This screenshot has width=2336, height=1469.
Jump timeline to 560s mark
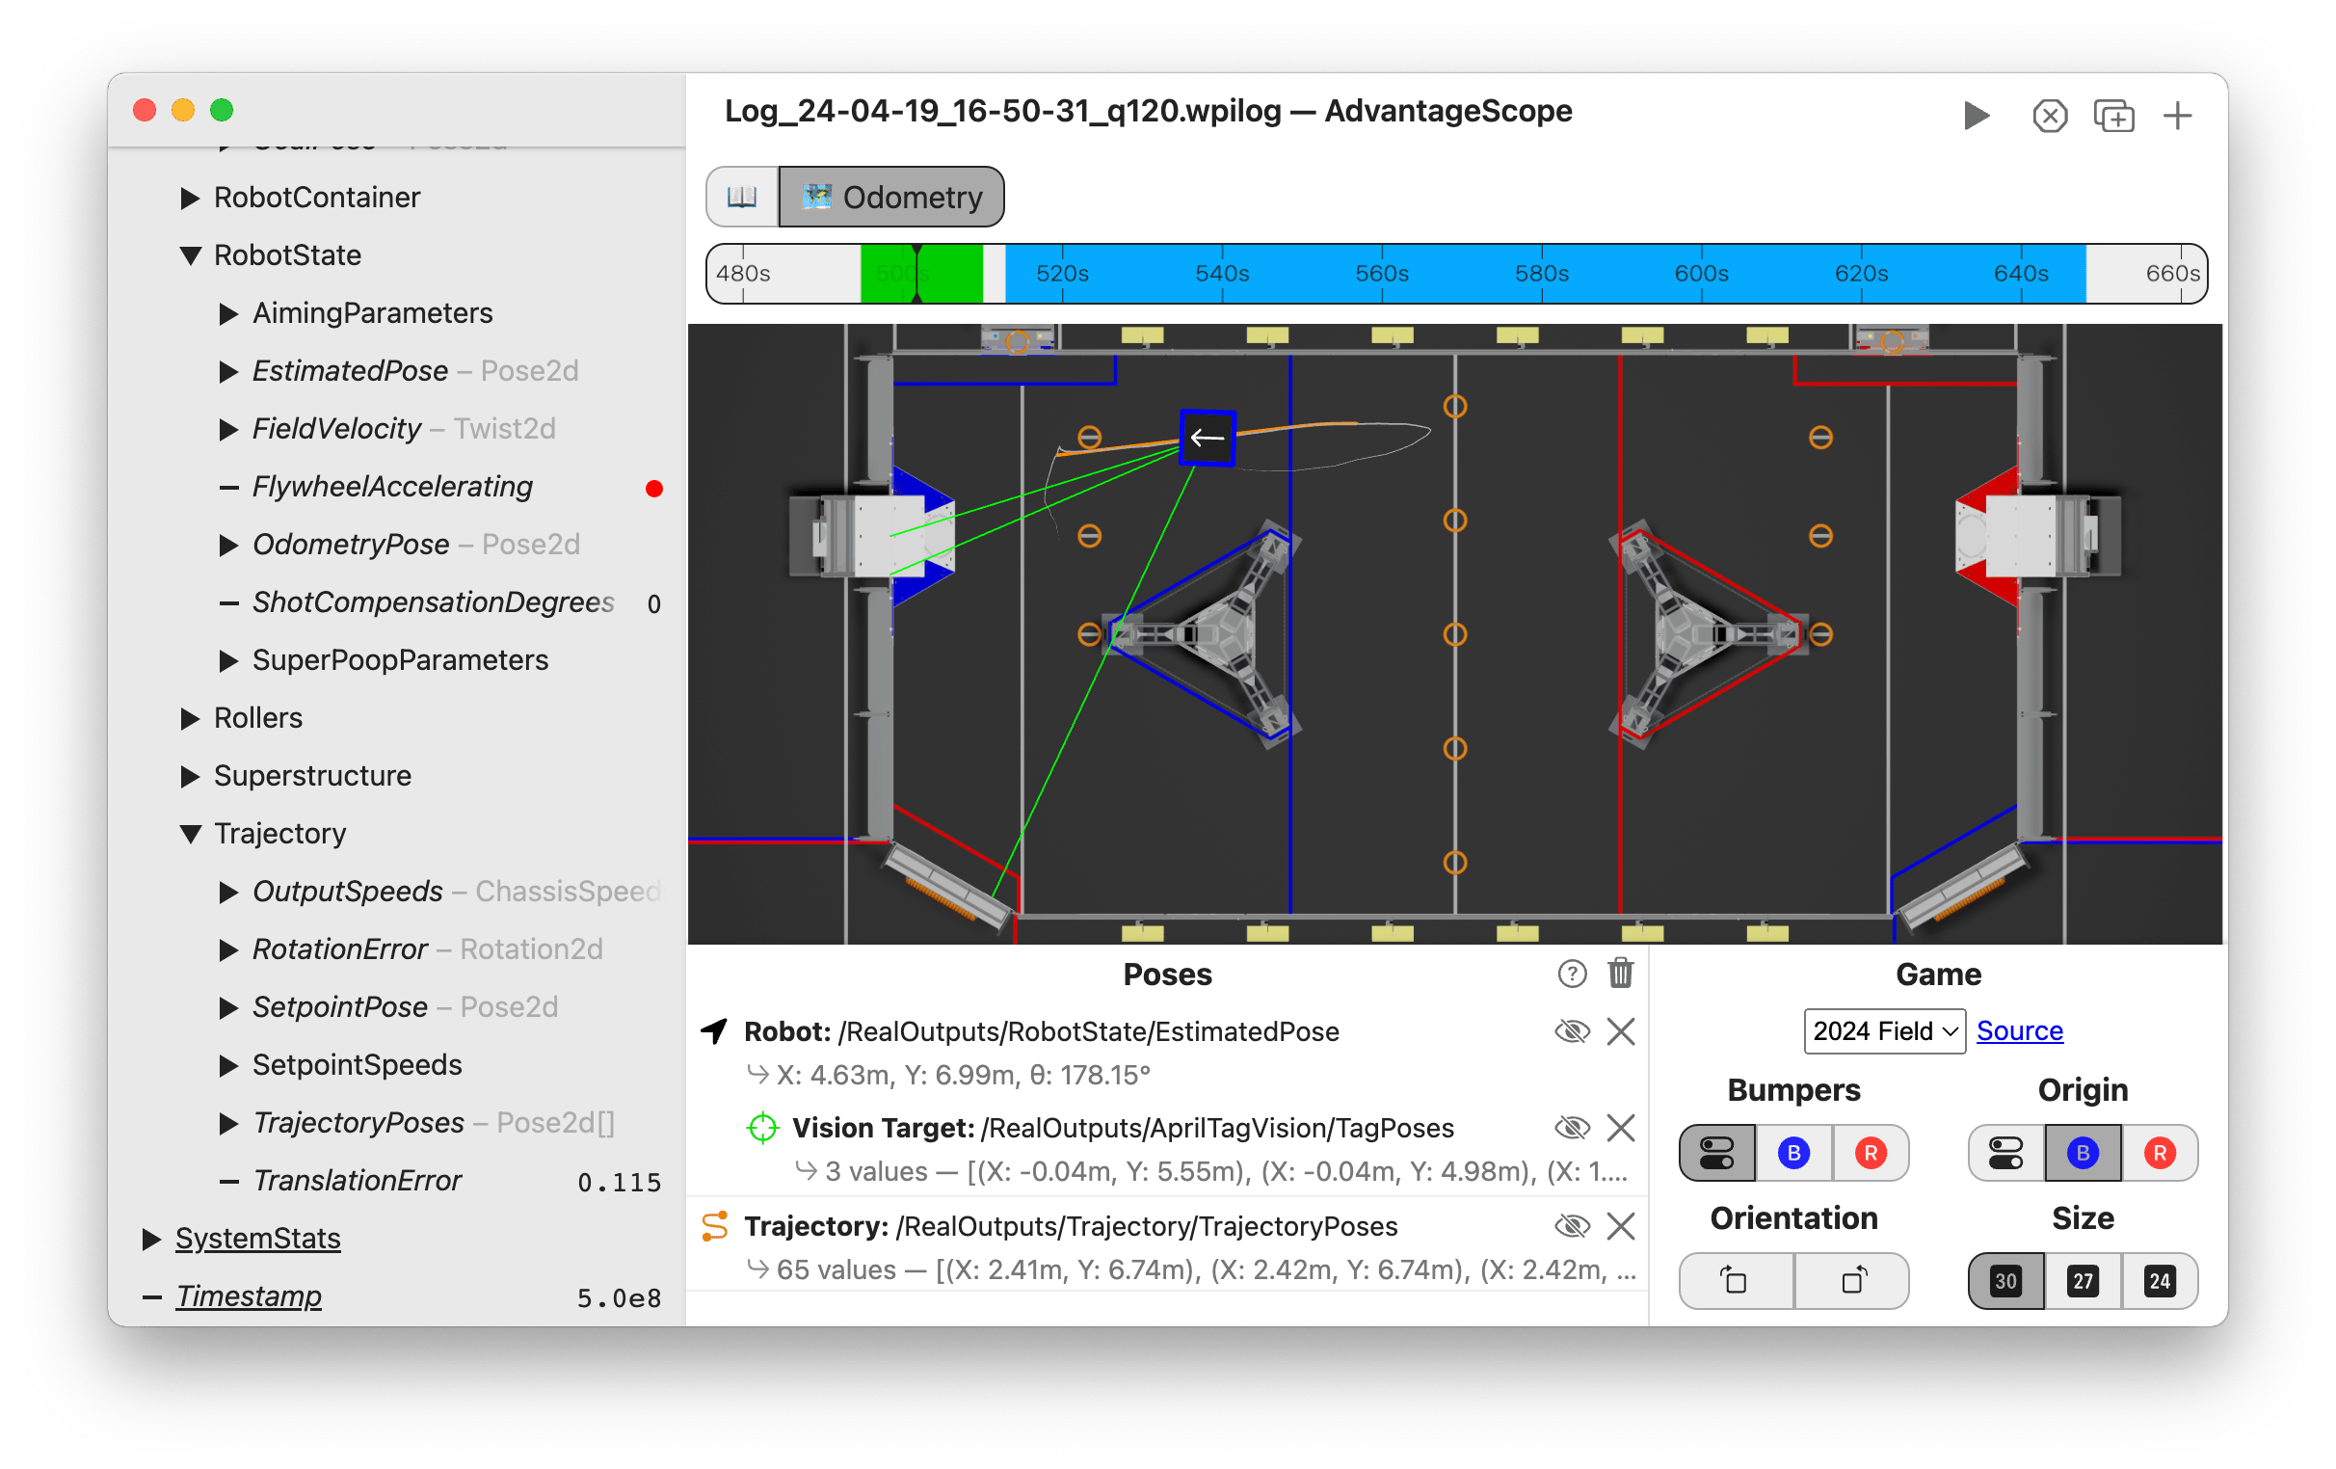1381,274
